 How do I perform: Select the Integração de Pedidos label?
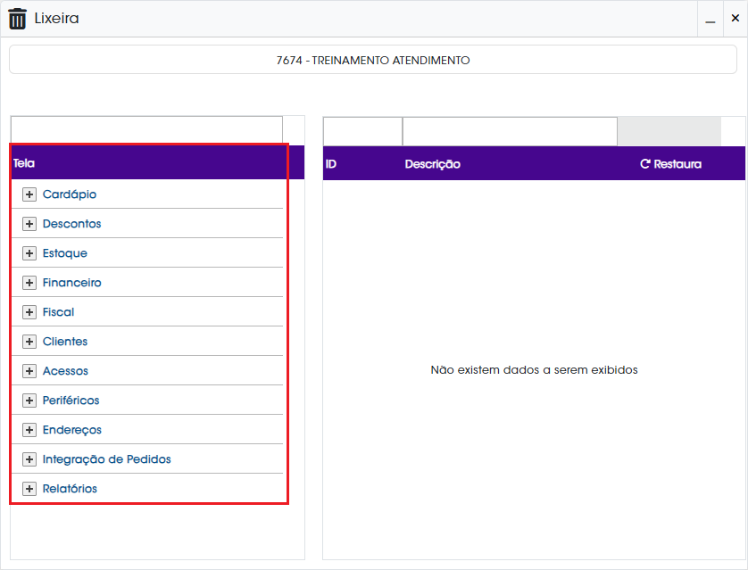coord(107,459)
